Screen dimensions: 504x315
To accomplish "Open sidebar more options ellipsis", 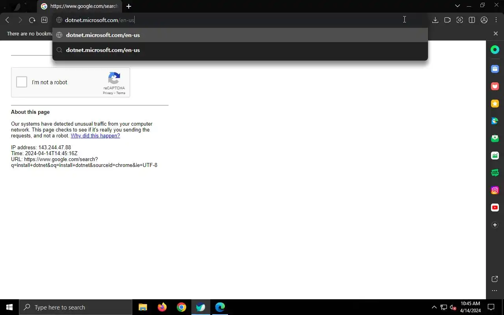I will (495, 291).
